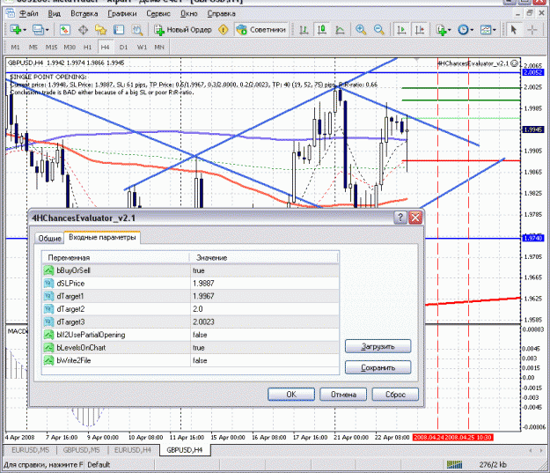The width and height of the screenshot is (550, 473).
Task: Click the Отмена button
Action: [x=343, y=395]
